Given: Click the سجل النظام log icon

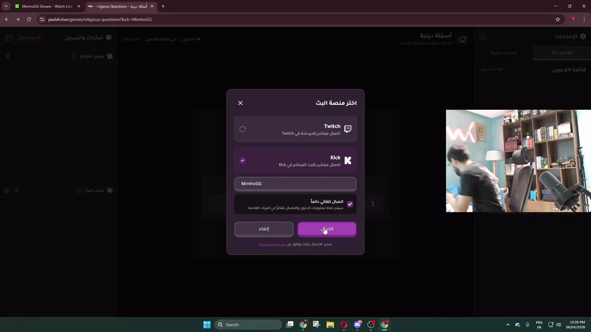Looking at the screenshot, I should coord(110,56).
